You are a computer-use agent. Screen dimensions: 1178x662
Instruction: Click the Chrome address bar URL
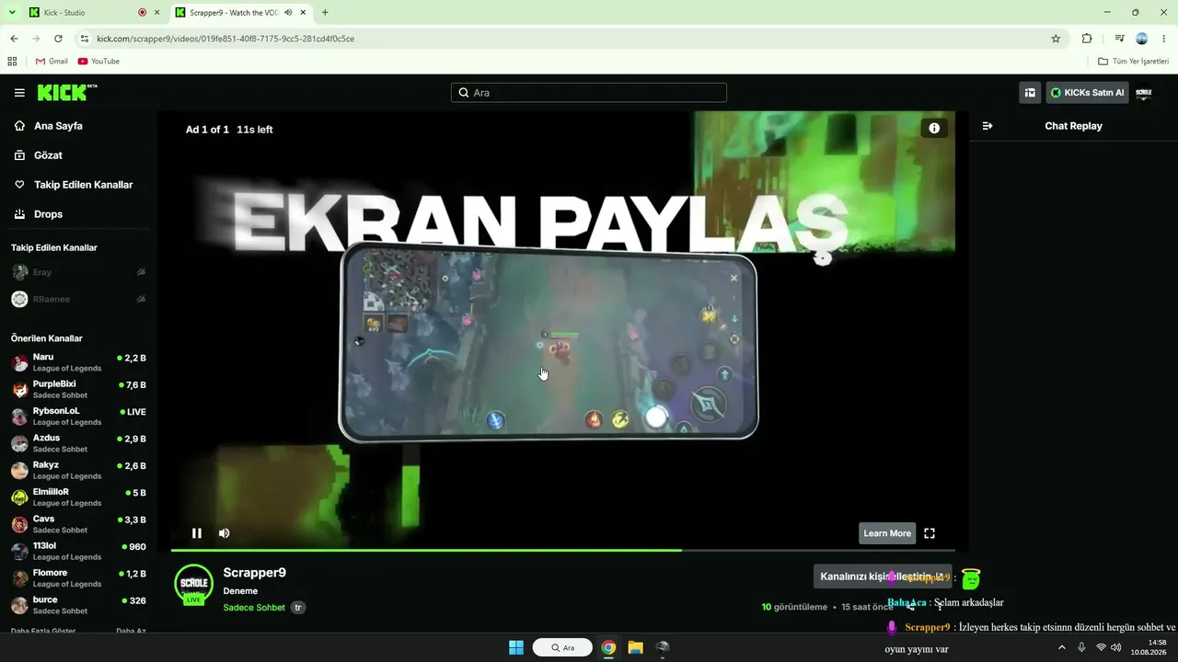(x=225, y=39)
